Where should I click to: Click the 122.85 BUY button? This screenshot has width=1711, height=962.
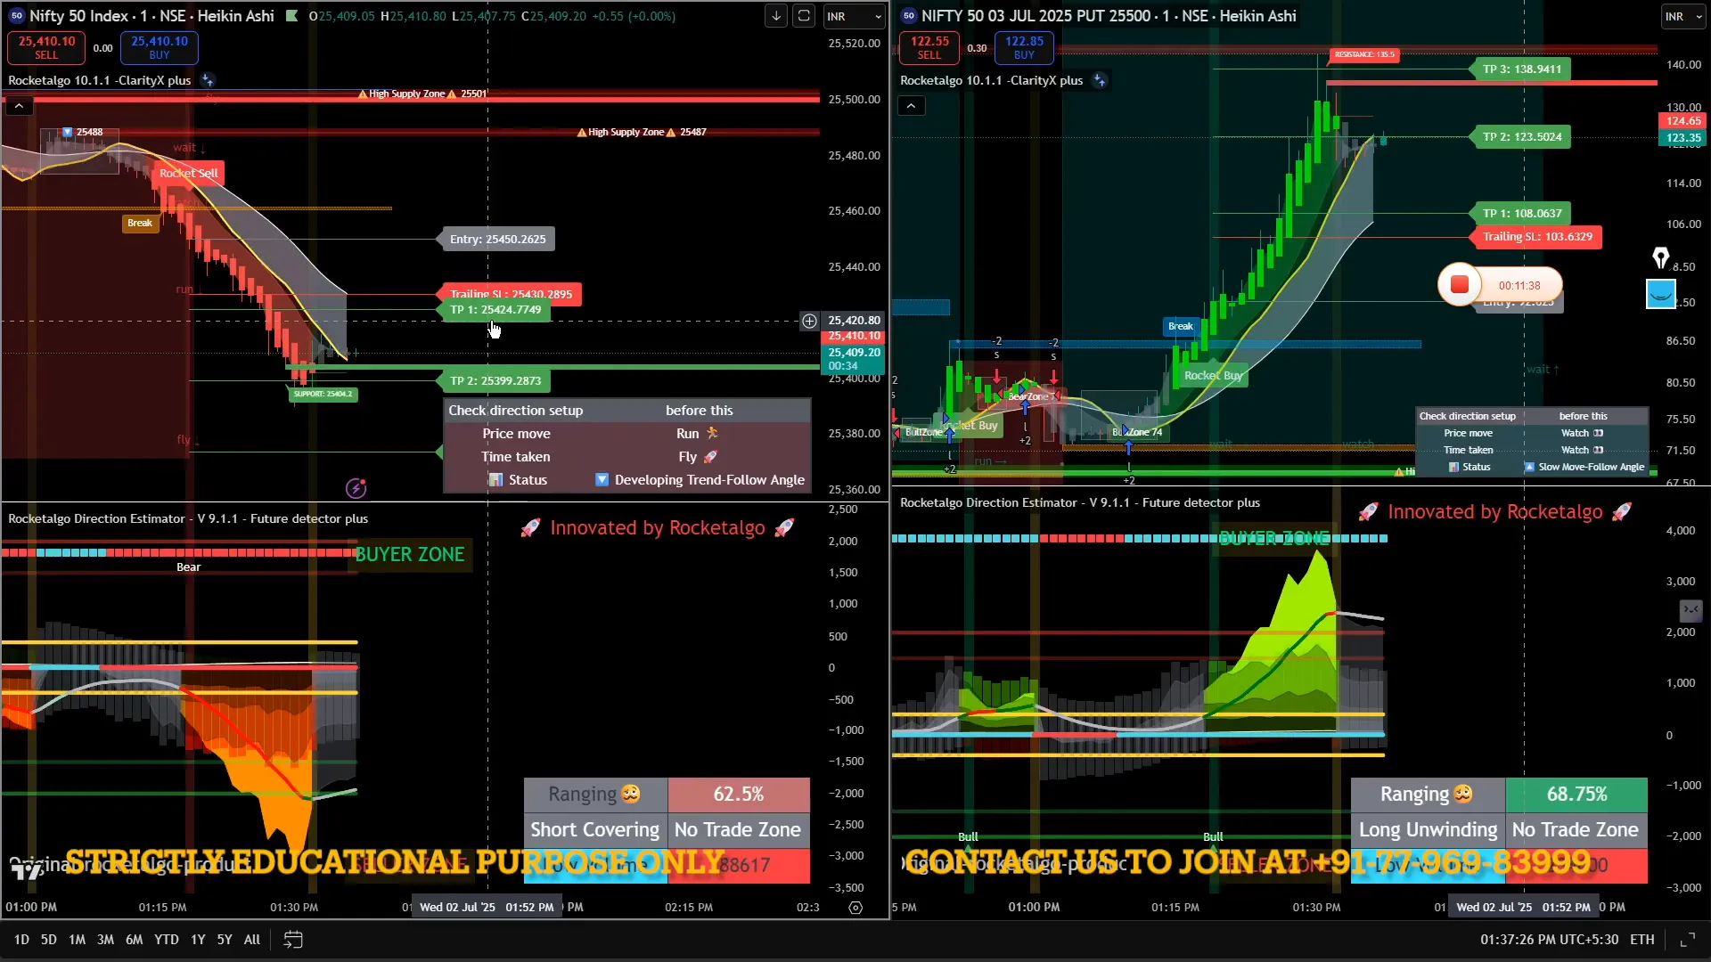(1024, 47)
